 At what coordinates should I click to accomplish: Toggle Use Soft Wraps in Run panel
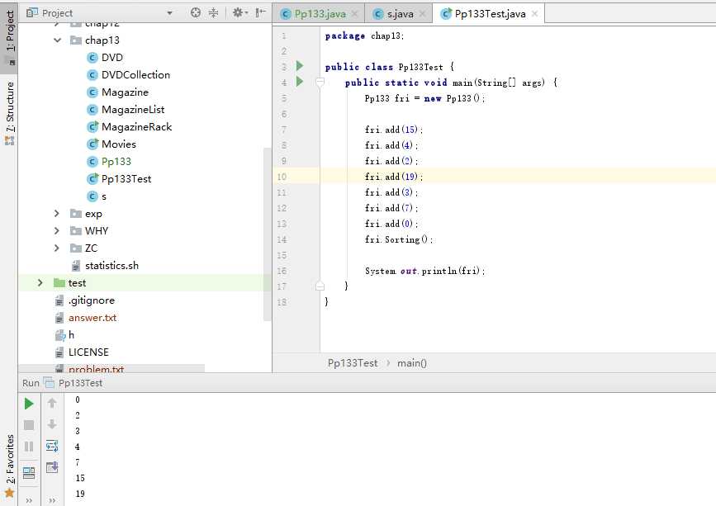coord(52,446)
